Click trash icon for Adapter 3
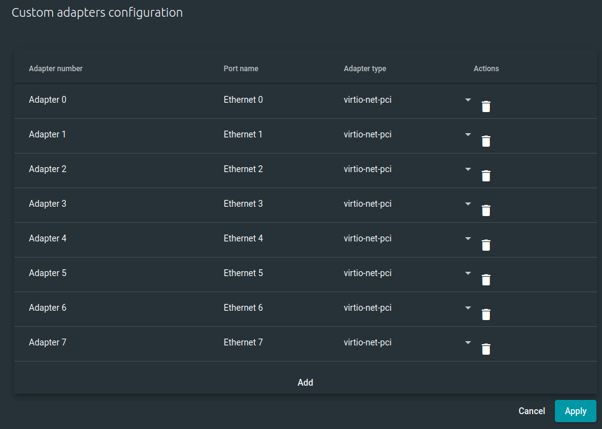The height and width of the screenshot is (429, 602). tap(486, 210)
